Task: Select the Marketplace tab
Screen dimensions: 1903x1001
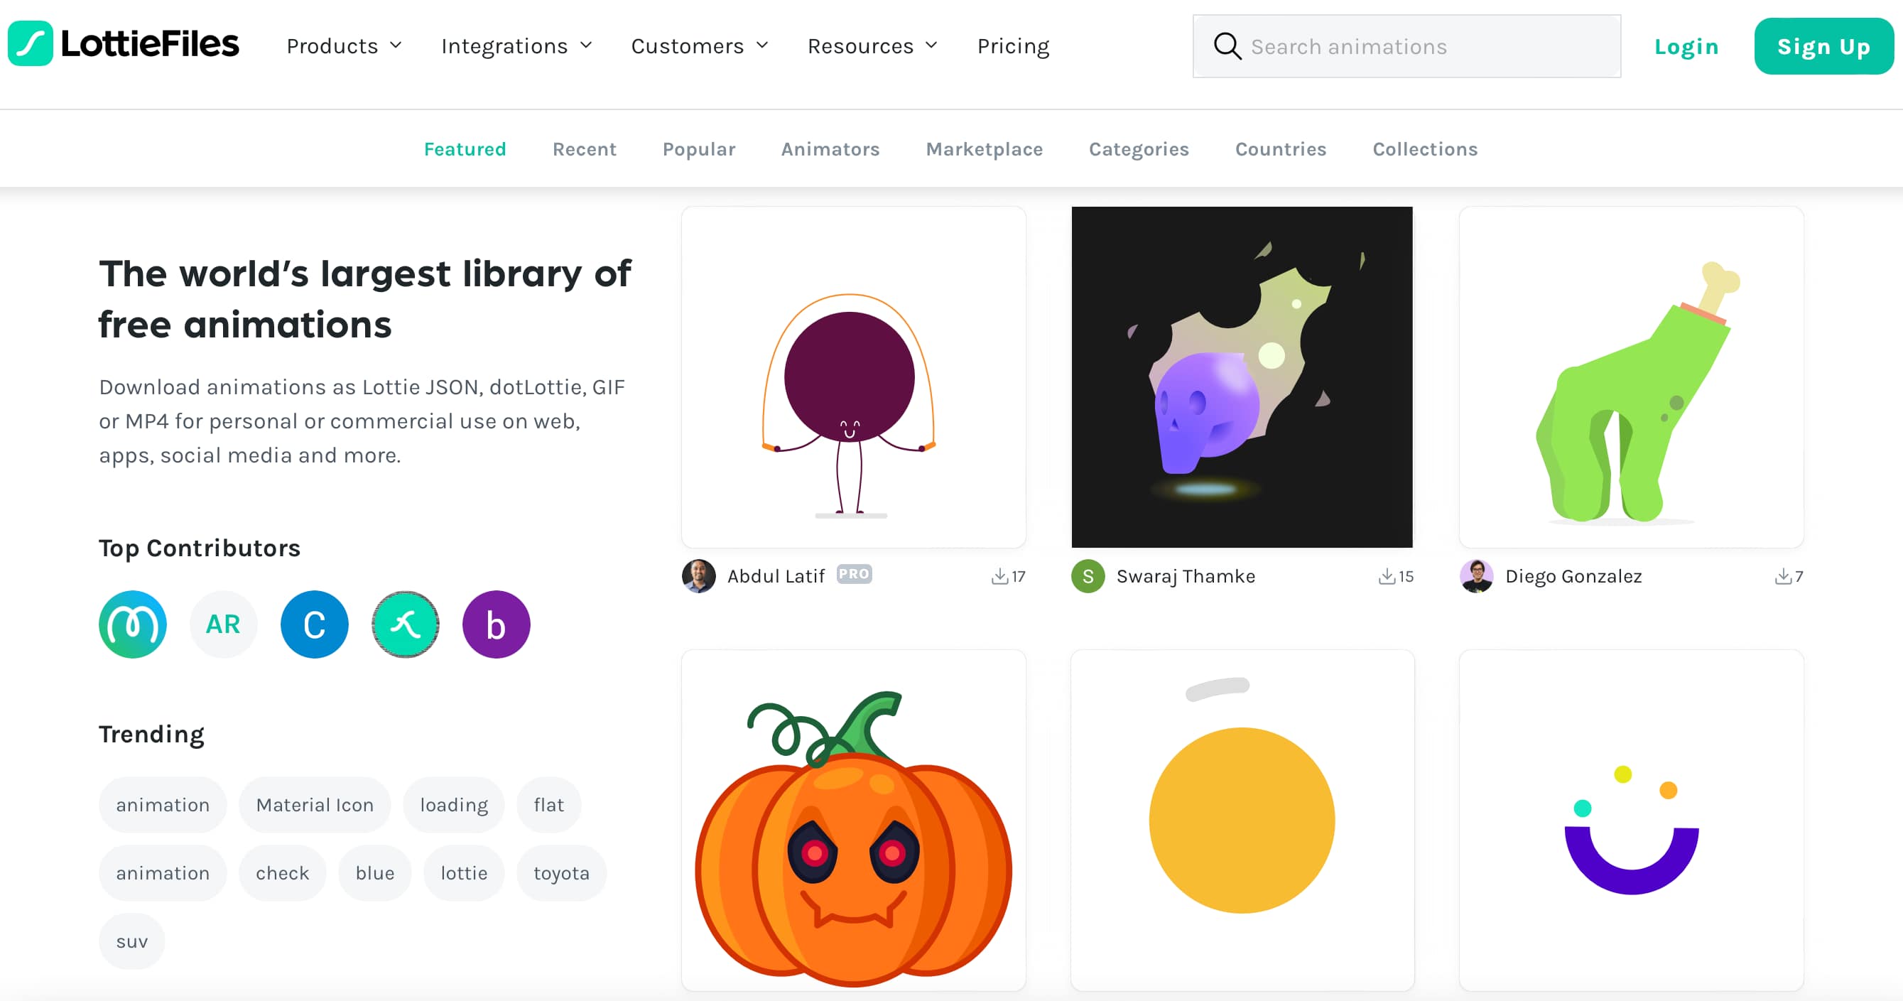Action: pyautogui.click(x=984, y=148)
